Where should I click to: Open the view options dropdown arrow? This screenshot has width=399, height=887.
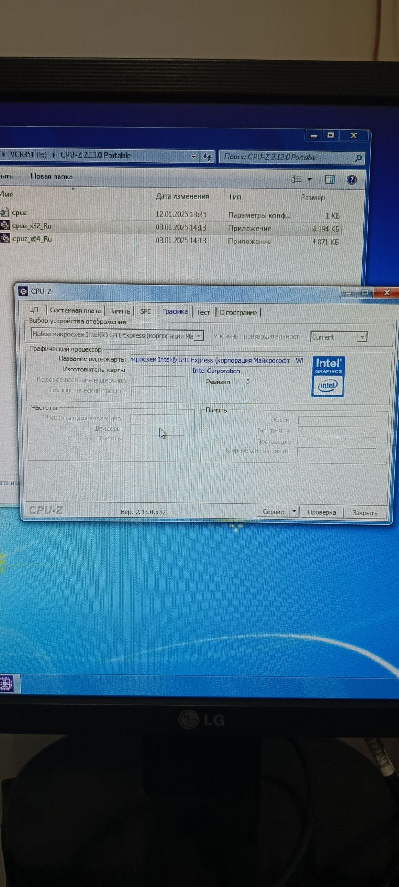pyautogui.click(x=309, y=179)
